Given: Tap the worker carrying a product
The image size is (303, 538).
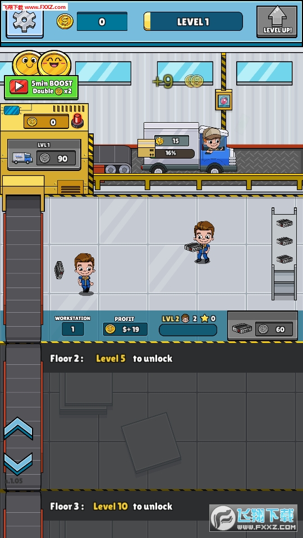Looking at the screenshot, I should 201,242.
